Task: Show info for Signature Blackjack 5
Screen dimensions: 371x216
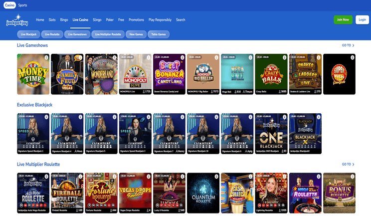Action: (115, 117)
